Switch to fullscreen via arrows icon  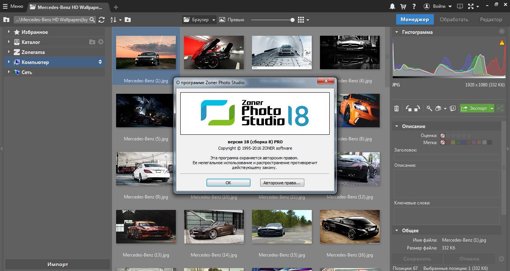point(470,6)
